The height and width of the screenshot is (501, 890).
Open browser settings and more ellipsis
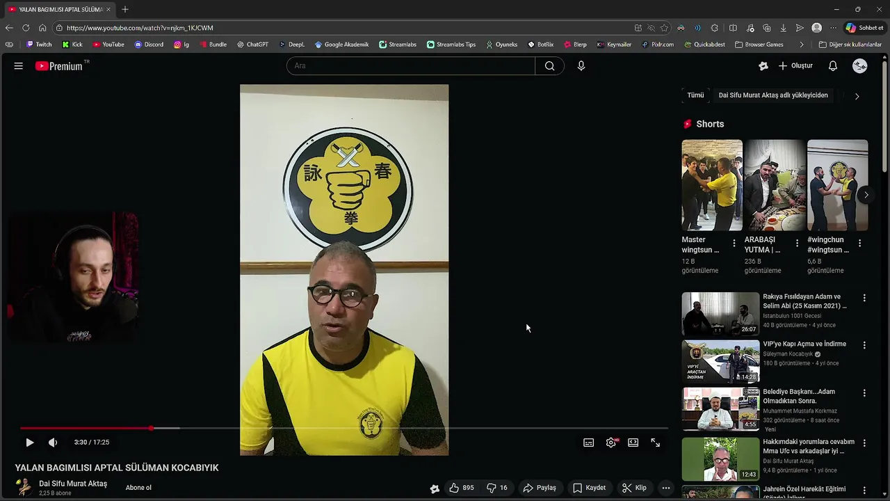[833, 28]
